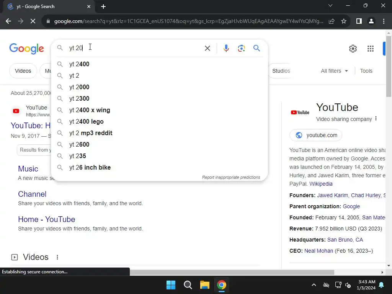Clear the search box text
Screen dimensions: 392x294
pyautogui.click(x=207, y=48)
